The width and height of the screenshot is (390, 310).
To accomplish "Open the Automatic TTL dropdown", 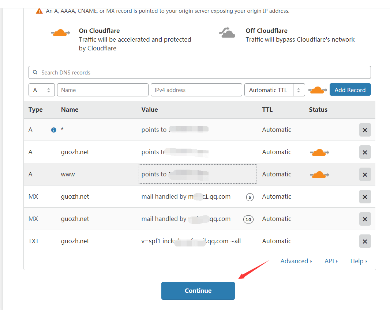I will (274, 90).
